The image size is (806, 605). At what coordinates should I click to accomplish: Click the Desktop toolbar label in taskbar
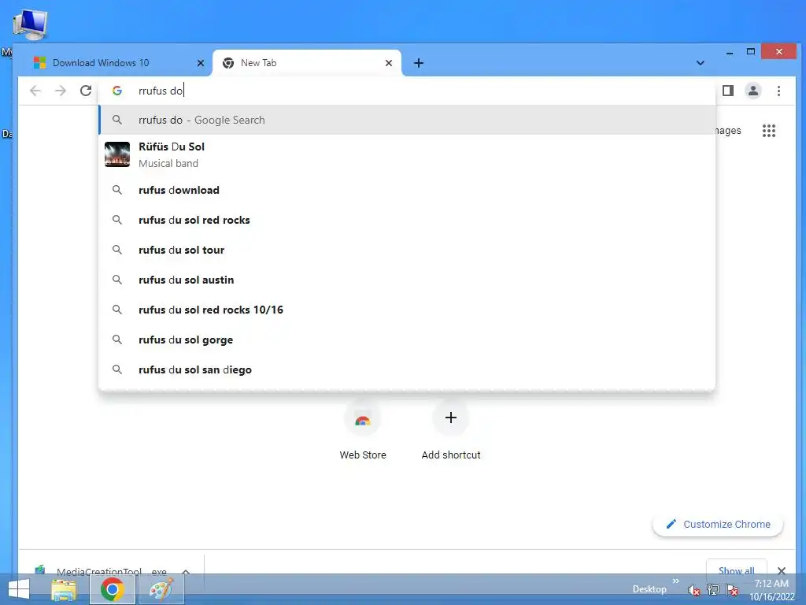(x=649, y=589)
